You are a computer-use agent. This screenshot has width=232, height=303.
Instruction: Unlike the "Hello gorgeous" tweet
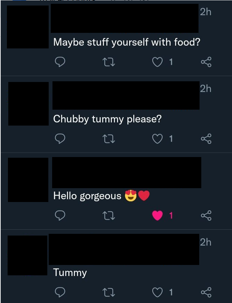[157, 216]
